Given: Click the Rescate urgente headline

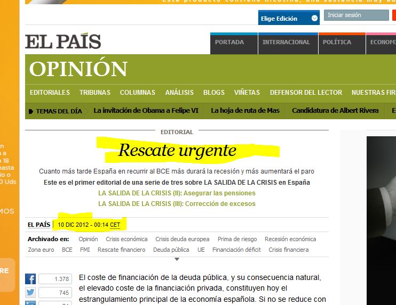Looking at the screenshot, I should 177,150.
